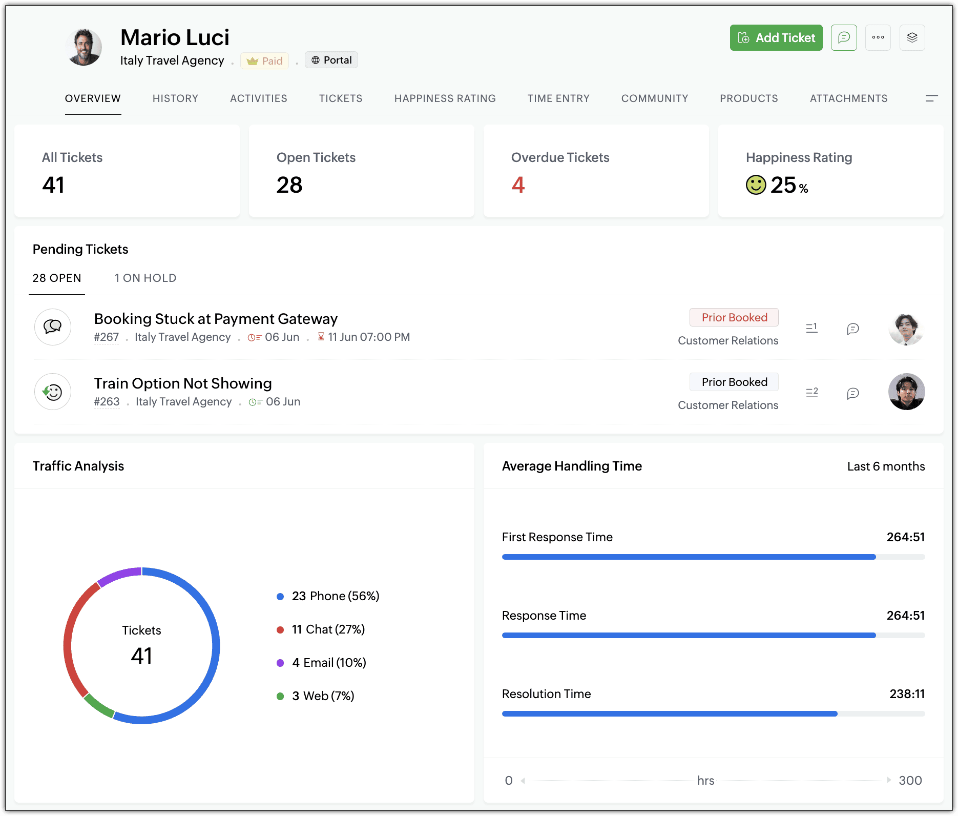Screen dimensions: 958x816
Task: Click the layers stack icon in header
Action: point(912,38)
